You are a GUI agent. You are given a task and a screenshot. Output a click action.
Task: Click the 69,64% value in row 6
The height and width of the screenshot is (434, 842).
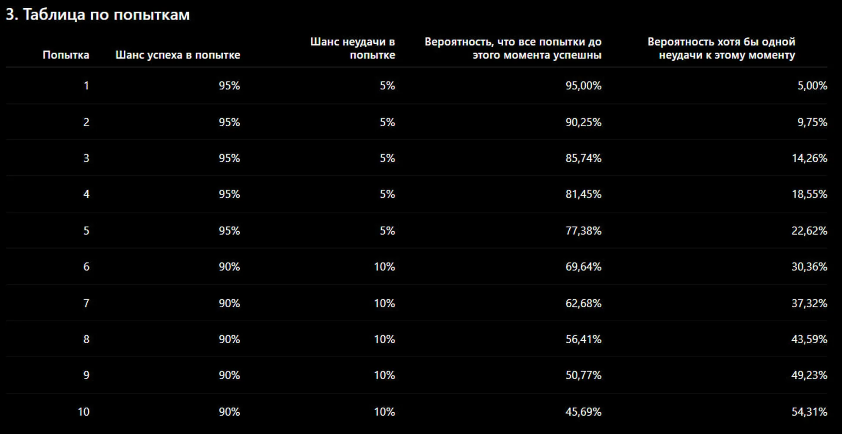pyautogui.click(x=583, y=266)
